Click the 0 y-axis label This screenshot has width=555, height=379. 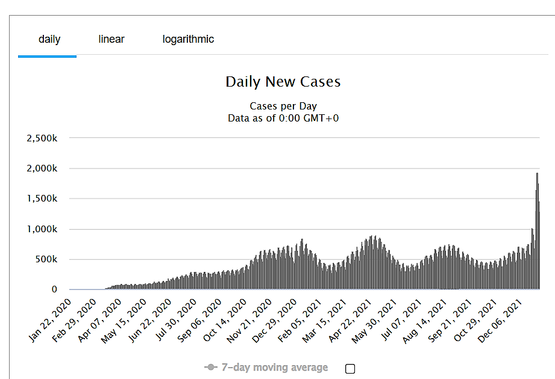pos(54,289)
